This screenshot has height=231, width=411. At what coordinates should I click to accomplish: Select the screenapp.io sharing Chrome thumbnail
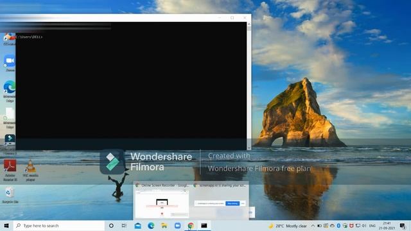coord(220,200)
